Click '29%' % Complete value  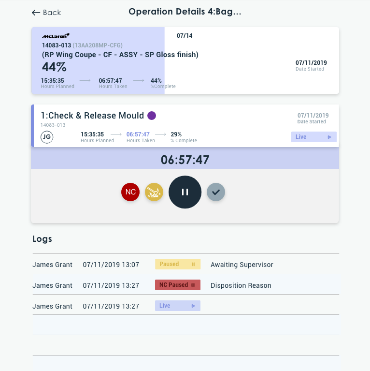(176, 134)
